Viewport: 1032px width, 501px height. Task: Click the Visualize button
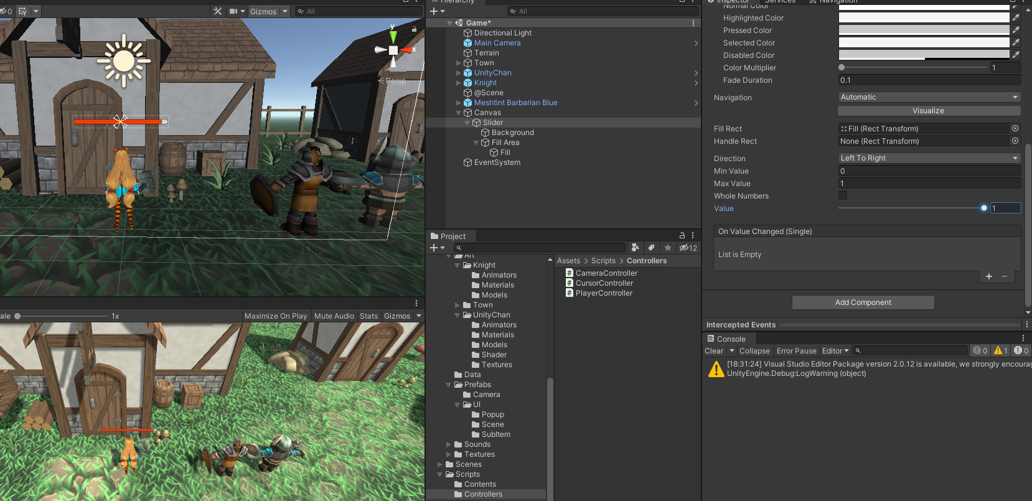[x=929, y=111]
